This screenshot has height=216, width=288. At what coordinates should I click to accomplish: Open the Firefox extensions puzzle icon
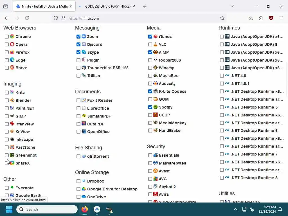tap(261, 18)
